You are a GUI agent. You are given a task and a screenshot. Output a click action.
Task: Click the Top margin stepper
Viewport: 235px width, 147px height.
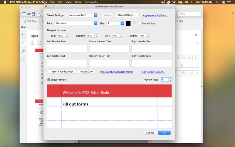68,36
